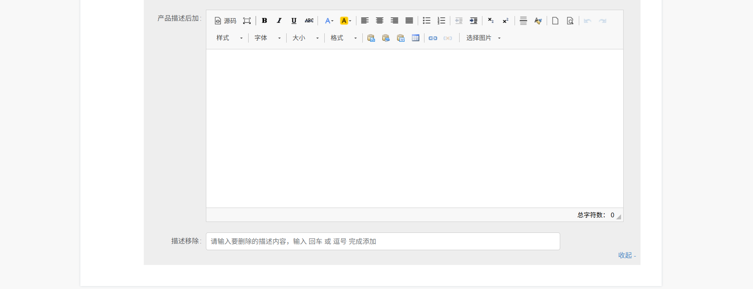This screenshot has width=753, height=289.
Task: Open the 格式 paragraph format menu
Action: coord(344,38)
